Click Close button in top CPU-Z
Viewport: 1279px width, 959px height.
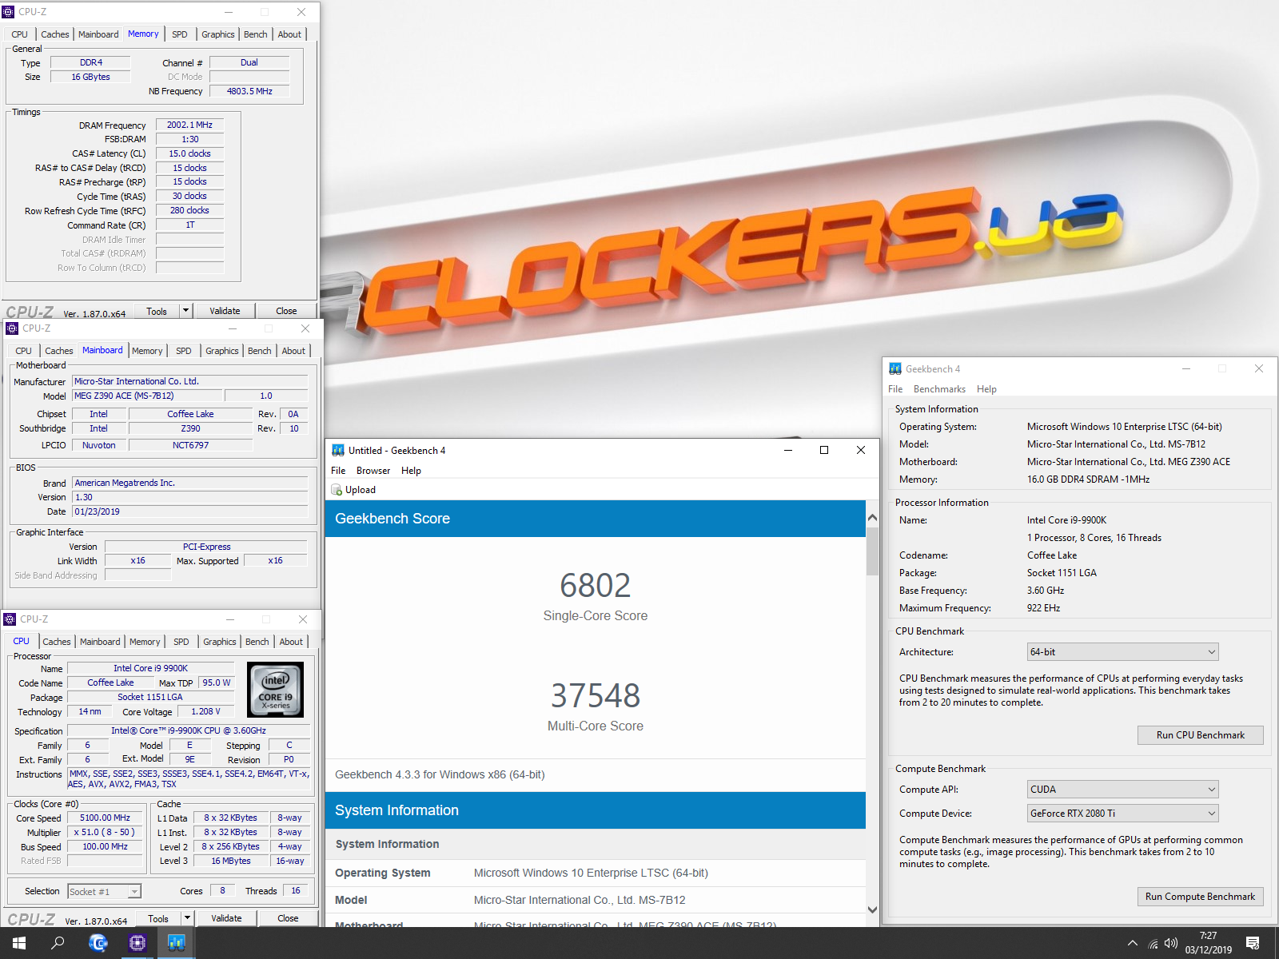coord(286,311)
